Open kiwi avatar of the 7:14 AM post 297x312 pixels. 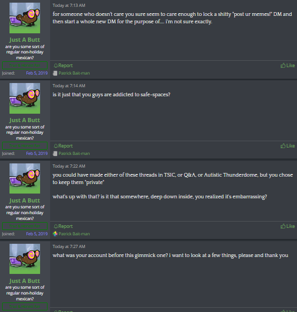25,98
